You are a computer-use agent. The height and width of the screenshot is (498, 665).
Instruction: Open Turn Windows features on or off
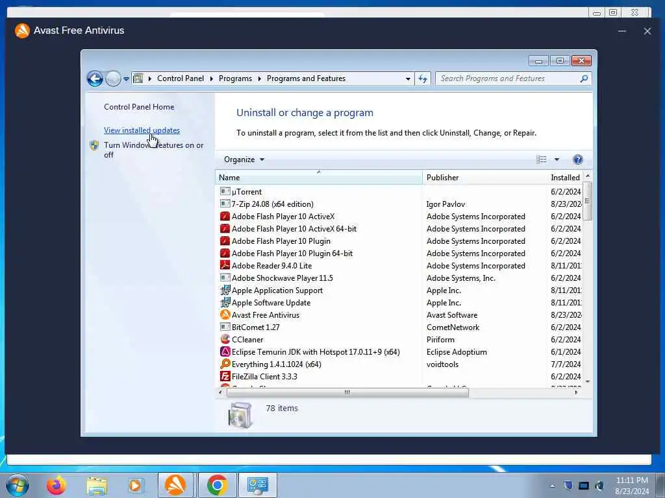coord(153,150)
